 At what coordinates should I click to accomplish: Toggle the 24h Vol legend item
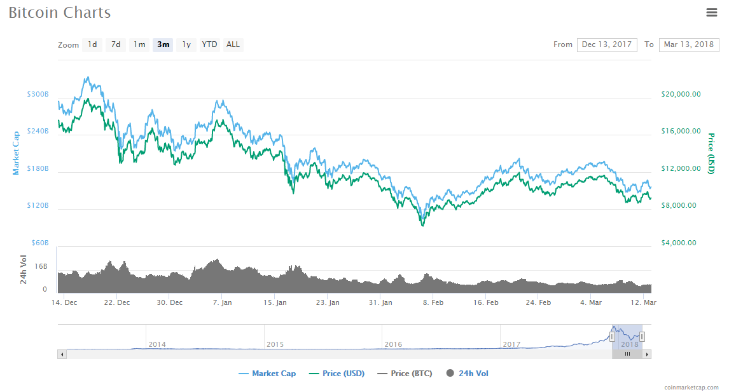point(468,374)
